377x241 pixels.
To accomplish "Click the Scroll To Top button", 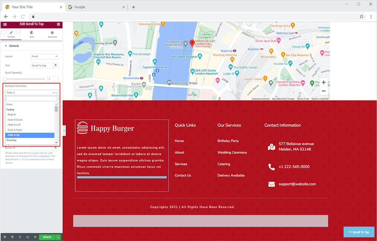I will [x=359, y=232].
